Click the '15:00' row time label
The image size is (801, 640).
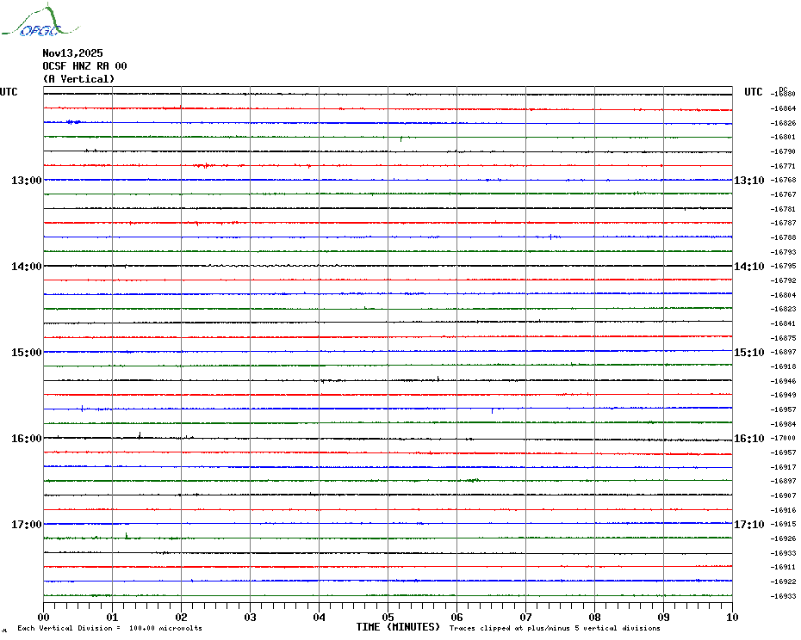pos(27,353)
